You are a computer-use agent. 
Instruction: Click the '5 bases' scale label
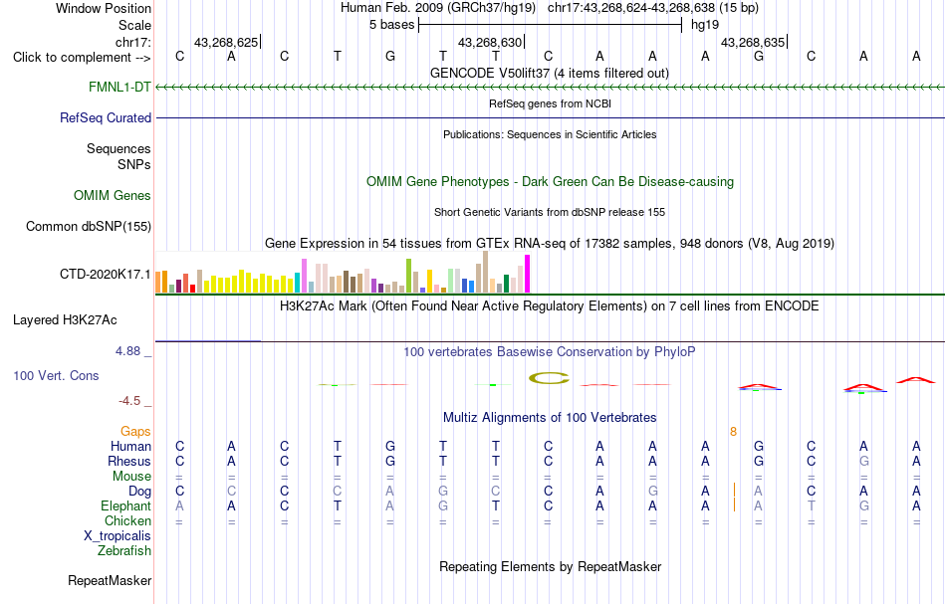(x=392, y=25)
